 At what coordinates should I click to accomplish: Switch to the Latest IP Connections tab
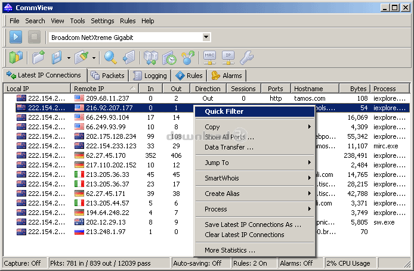pos(44,76)
